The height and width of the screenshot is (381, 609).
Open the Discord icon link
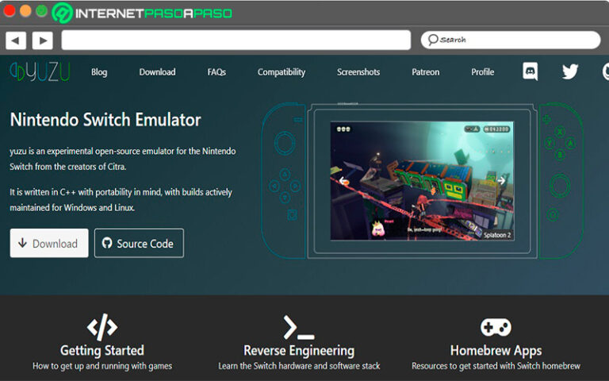coord(530,71)
